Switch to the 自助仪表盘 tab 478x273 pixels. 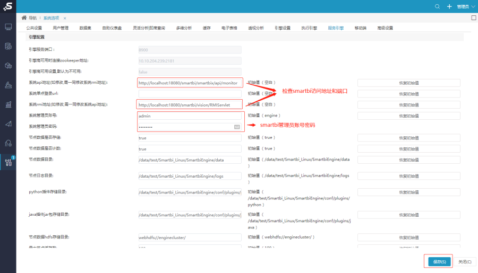tap(112, 28)
